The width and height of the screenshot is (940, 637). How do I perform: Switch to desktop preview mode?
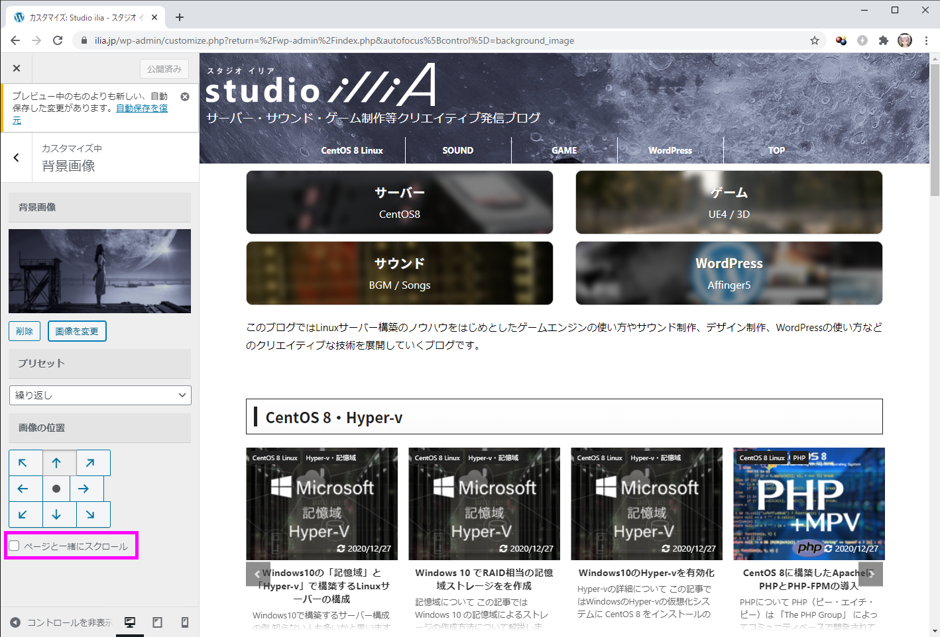coord(130,622)
